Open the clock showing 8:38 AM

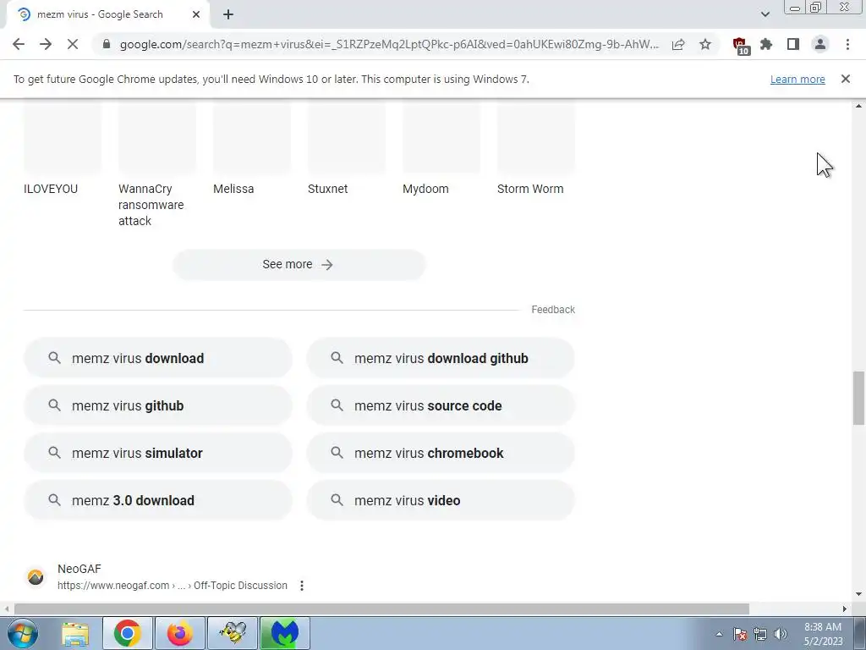[822, 634]
